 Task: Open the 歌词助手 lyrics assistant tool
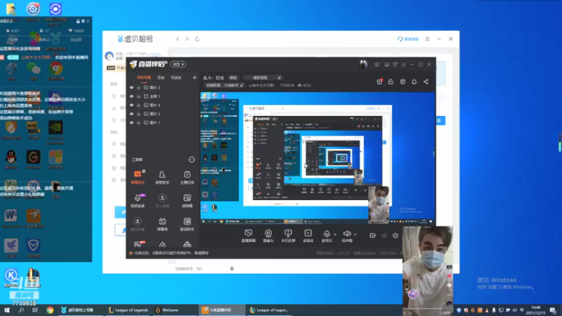[x=187, y=224]
